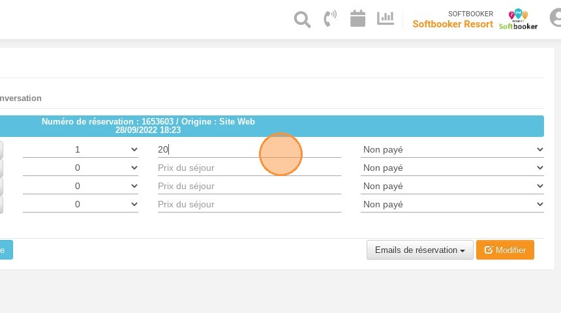Image resolution: width=561 pixels, height=313 pixels.
Task: Open fourth row Non payé dropdown
Action: (452, 204)
